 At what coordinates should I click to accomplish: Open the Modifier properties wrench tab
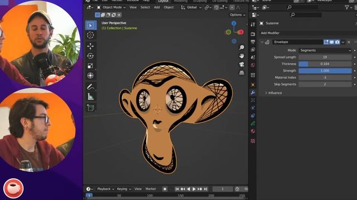point(253,93)
